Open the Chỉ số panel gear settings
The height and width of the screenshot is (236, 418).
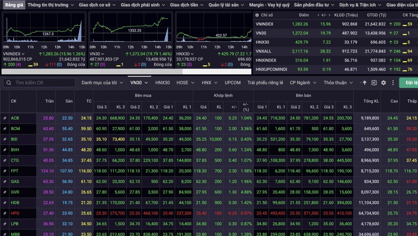coord(257,15)
